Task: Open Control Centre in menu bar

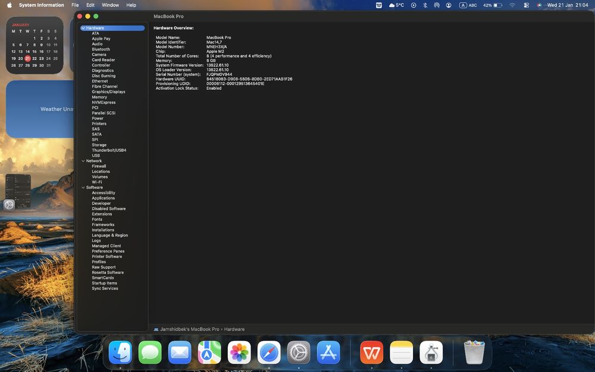Action: 526,5
